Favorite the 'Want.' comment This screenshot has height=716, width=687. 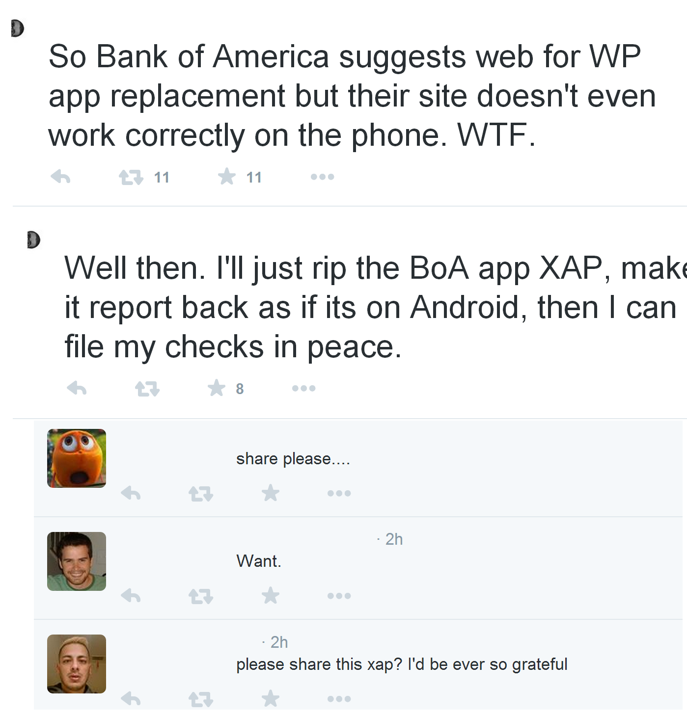(271, 595)
